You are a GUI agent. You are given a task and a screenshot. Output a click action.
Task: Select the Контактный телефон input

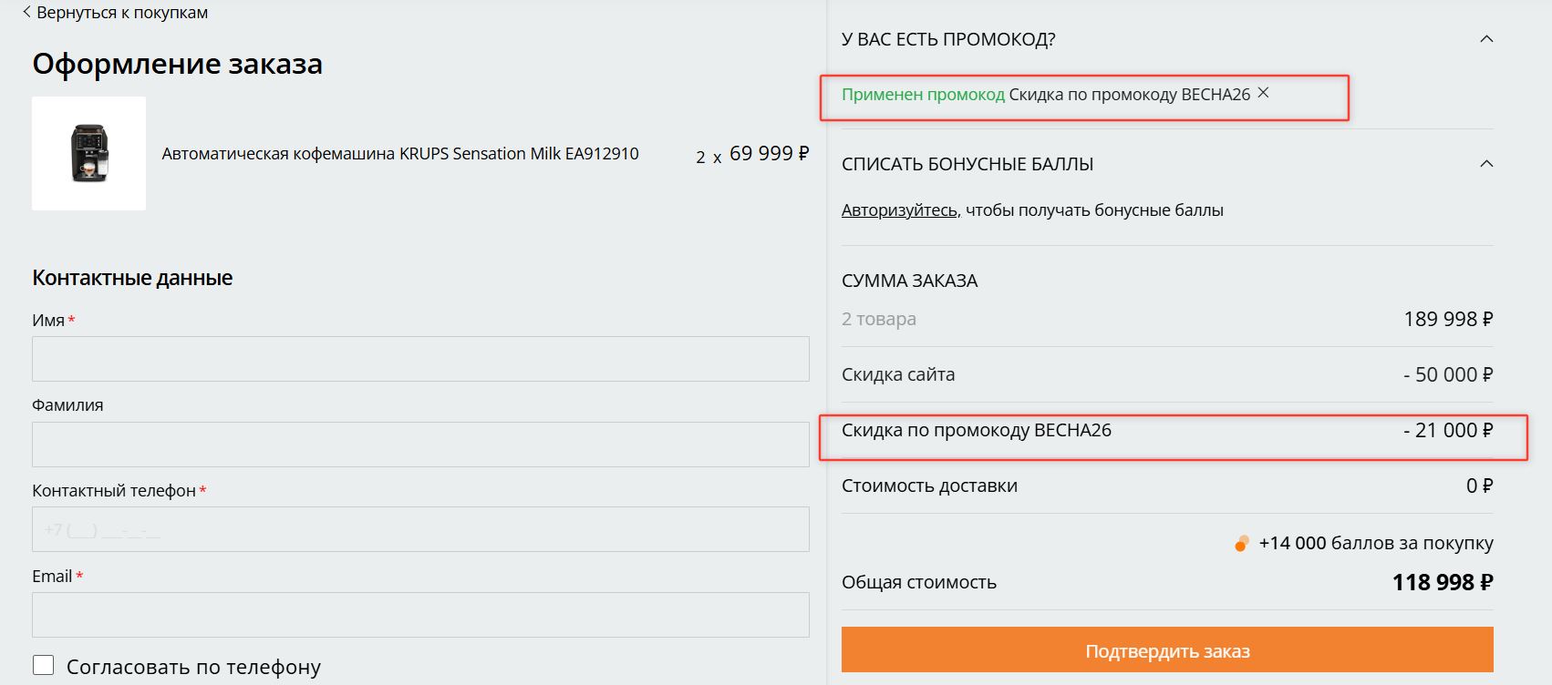tap(420, 529)
